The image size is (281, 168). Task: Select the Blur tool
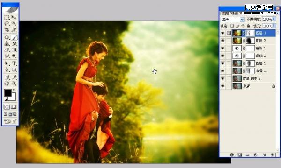click(x=7, y=56)
